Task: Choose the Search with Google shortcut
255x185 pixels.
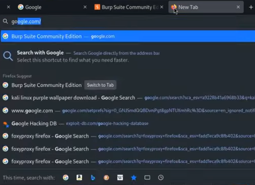Action: [x=128, y=56]
